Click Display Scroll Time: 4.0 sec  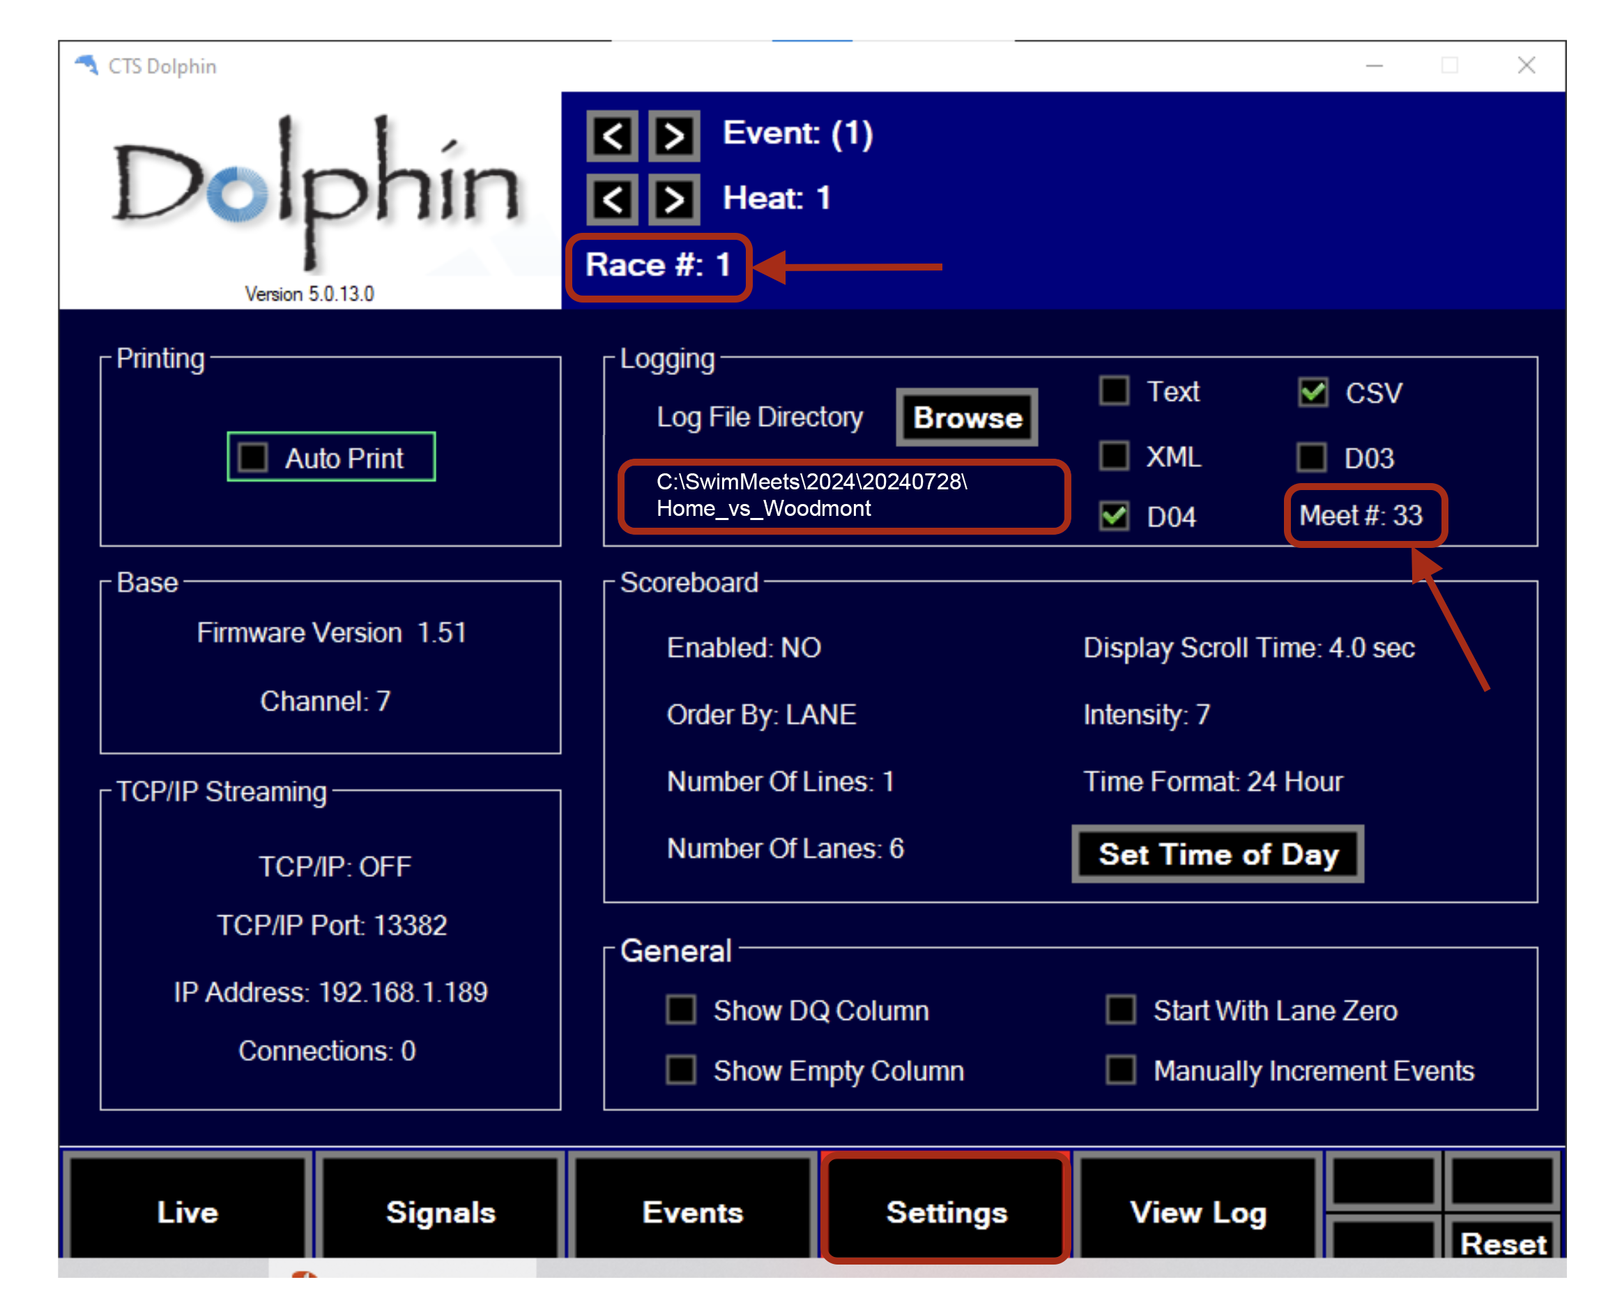click(1249, 648)
